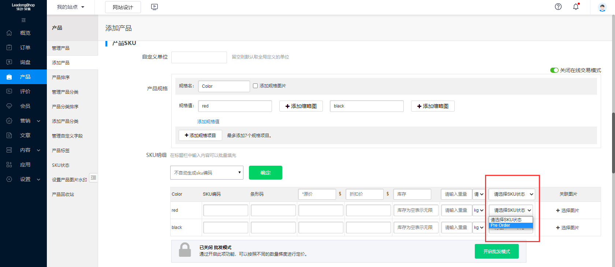The width and height of the screenshot is (615, 267).
Task: Click the submenu collapse handle icon
Action: [x=93, y=178]
